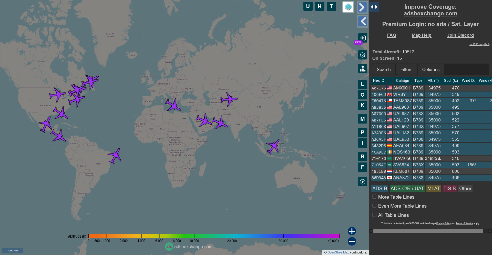Open Premium Login no ads link

point(430,24)
